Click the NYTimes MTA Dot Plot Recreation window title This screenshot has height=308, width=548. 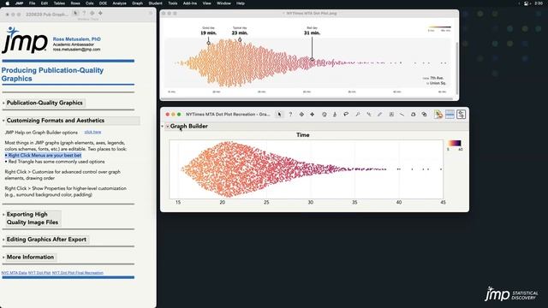point(228,114)
